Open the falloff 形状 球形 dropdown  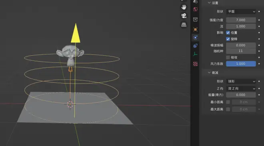[x=241, y=82]
